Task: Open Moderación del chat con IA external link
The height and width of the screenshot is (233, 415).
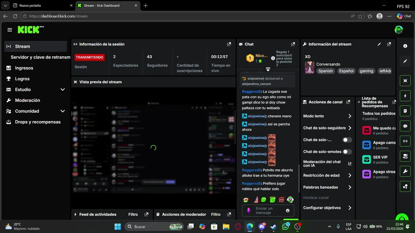Action: point(350,164)
